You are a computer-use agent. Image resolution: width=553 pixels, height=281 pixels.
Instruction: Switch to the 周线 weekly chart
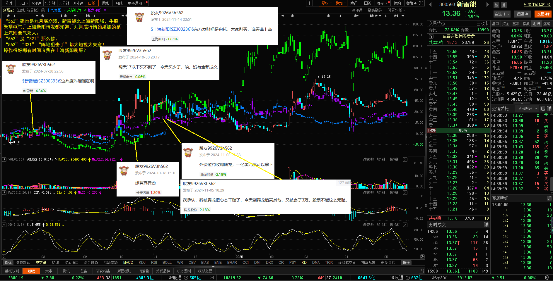[105, 3]
